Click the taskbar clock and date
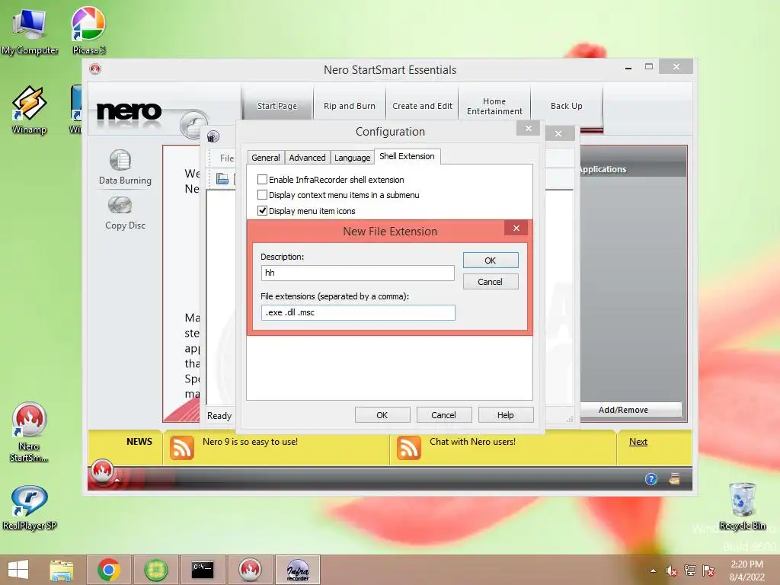Viewport: 780px width, 585px height. tap(746, 571)
